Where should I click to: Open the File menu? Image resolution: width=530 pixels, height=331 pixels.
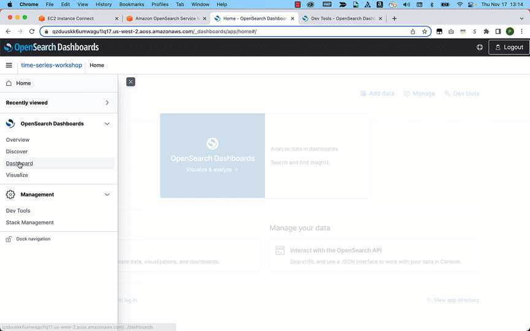50,4
